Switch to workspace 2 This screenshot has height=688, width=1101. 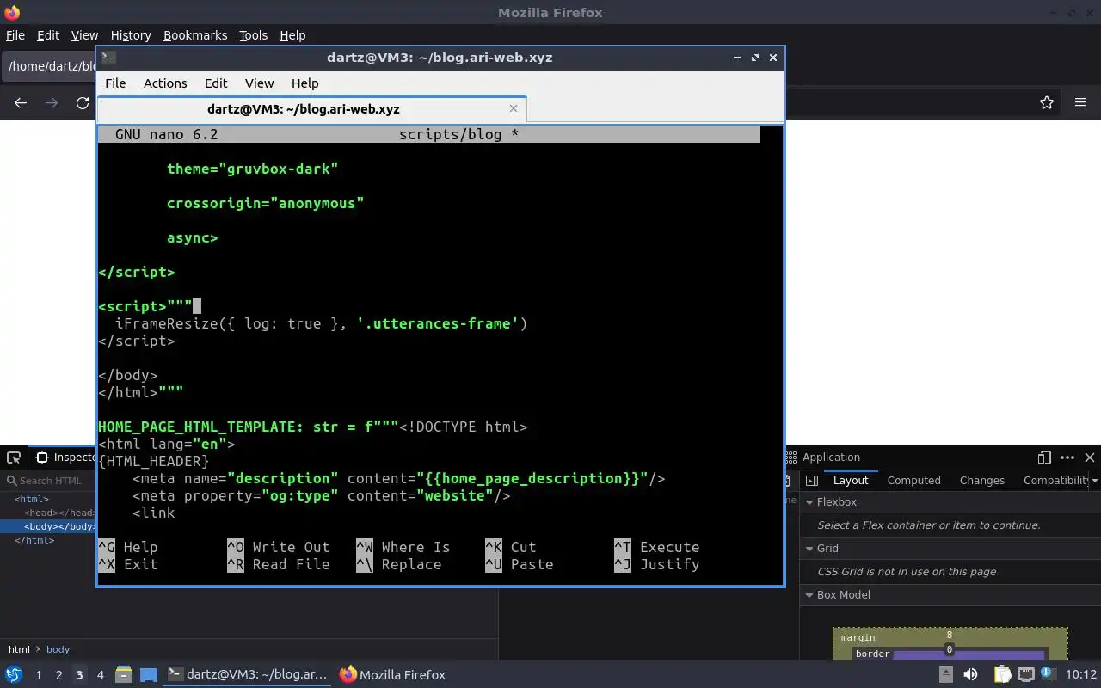(58, 675)
